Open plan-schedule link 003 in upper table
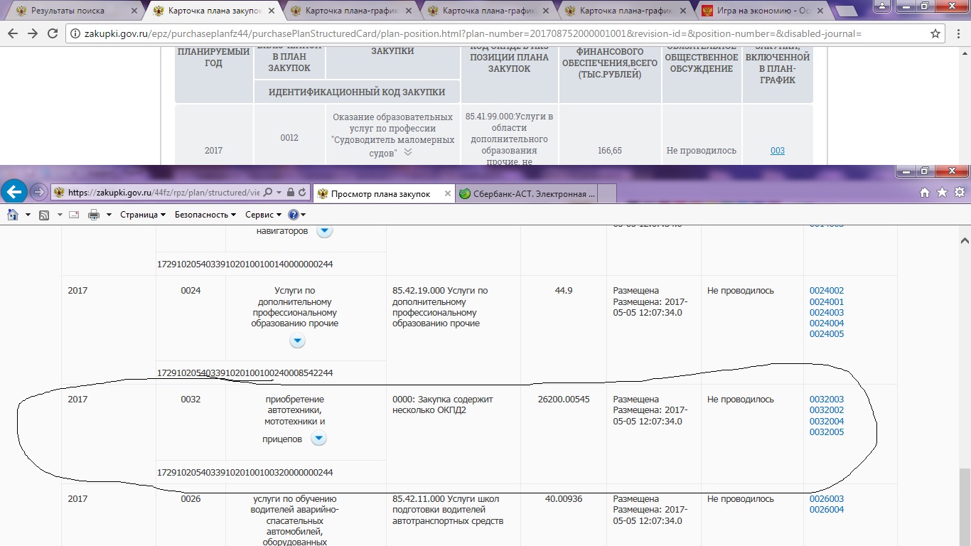The height and width of the screenshot is (546, 971). [778, 151]
